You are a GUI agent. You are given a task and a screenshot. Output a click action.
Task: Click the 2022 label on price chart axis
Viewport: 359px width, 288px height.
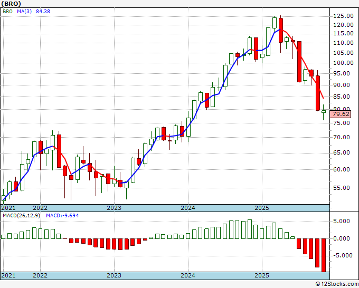pyautogui.click(x=40, y=208)
